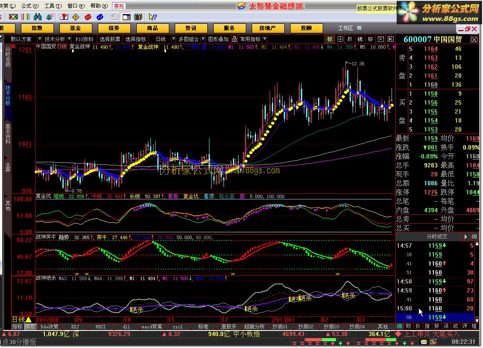483x348 pixels.
Task: Switch right panel to 评 view
Action: point(465,326)
